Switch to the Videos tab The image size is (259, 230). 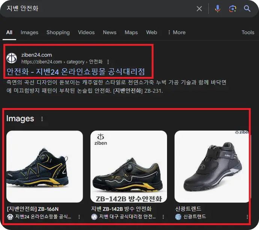pyautogui.click(x=86, y=32)
